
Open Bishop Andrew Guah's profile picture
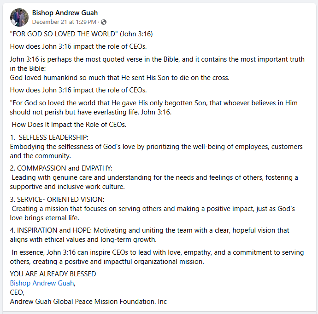tap(19, 17)
